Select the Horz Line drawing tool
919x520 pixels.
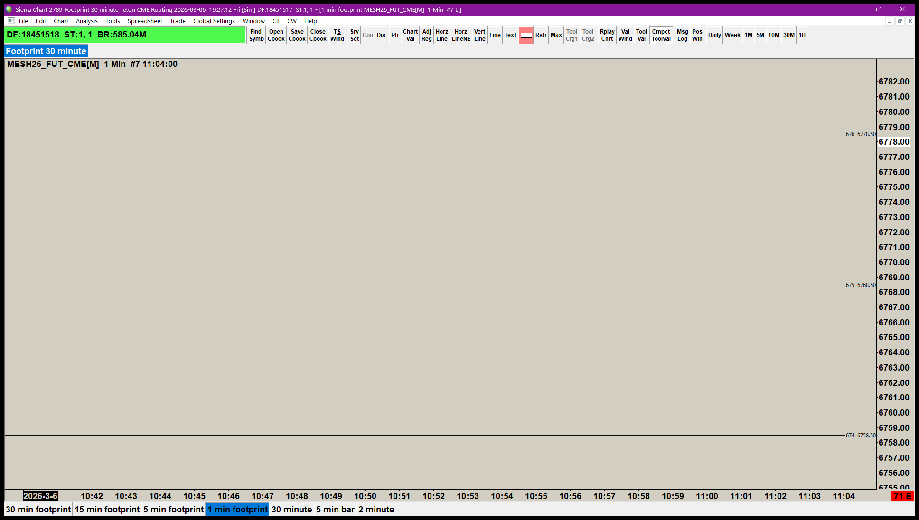[441, 35]
